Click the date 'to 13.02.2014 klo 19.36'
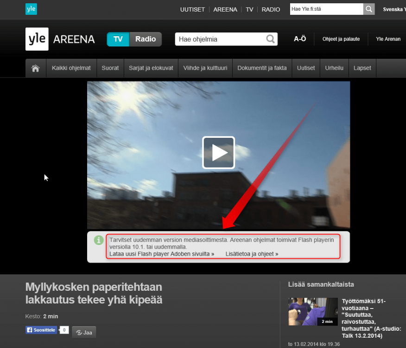Viewport: 406px width, 348px height. (x=314, y=344)
